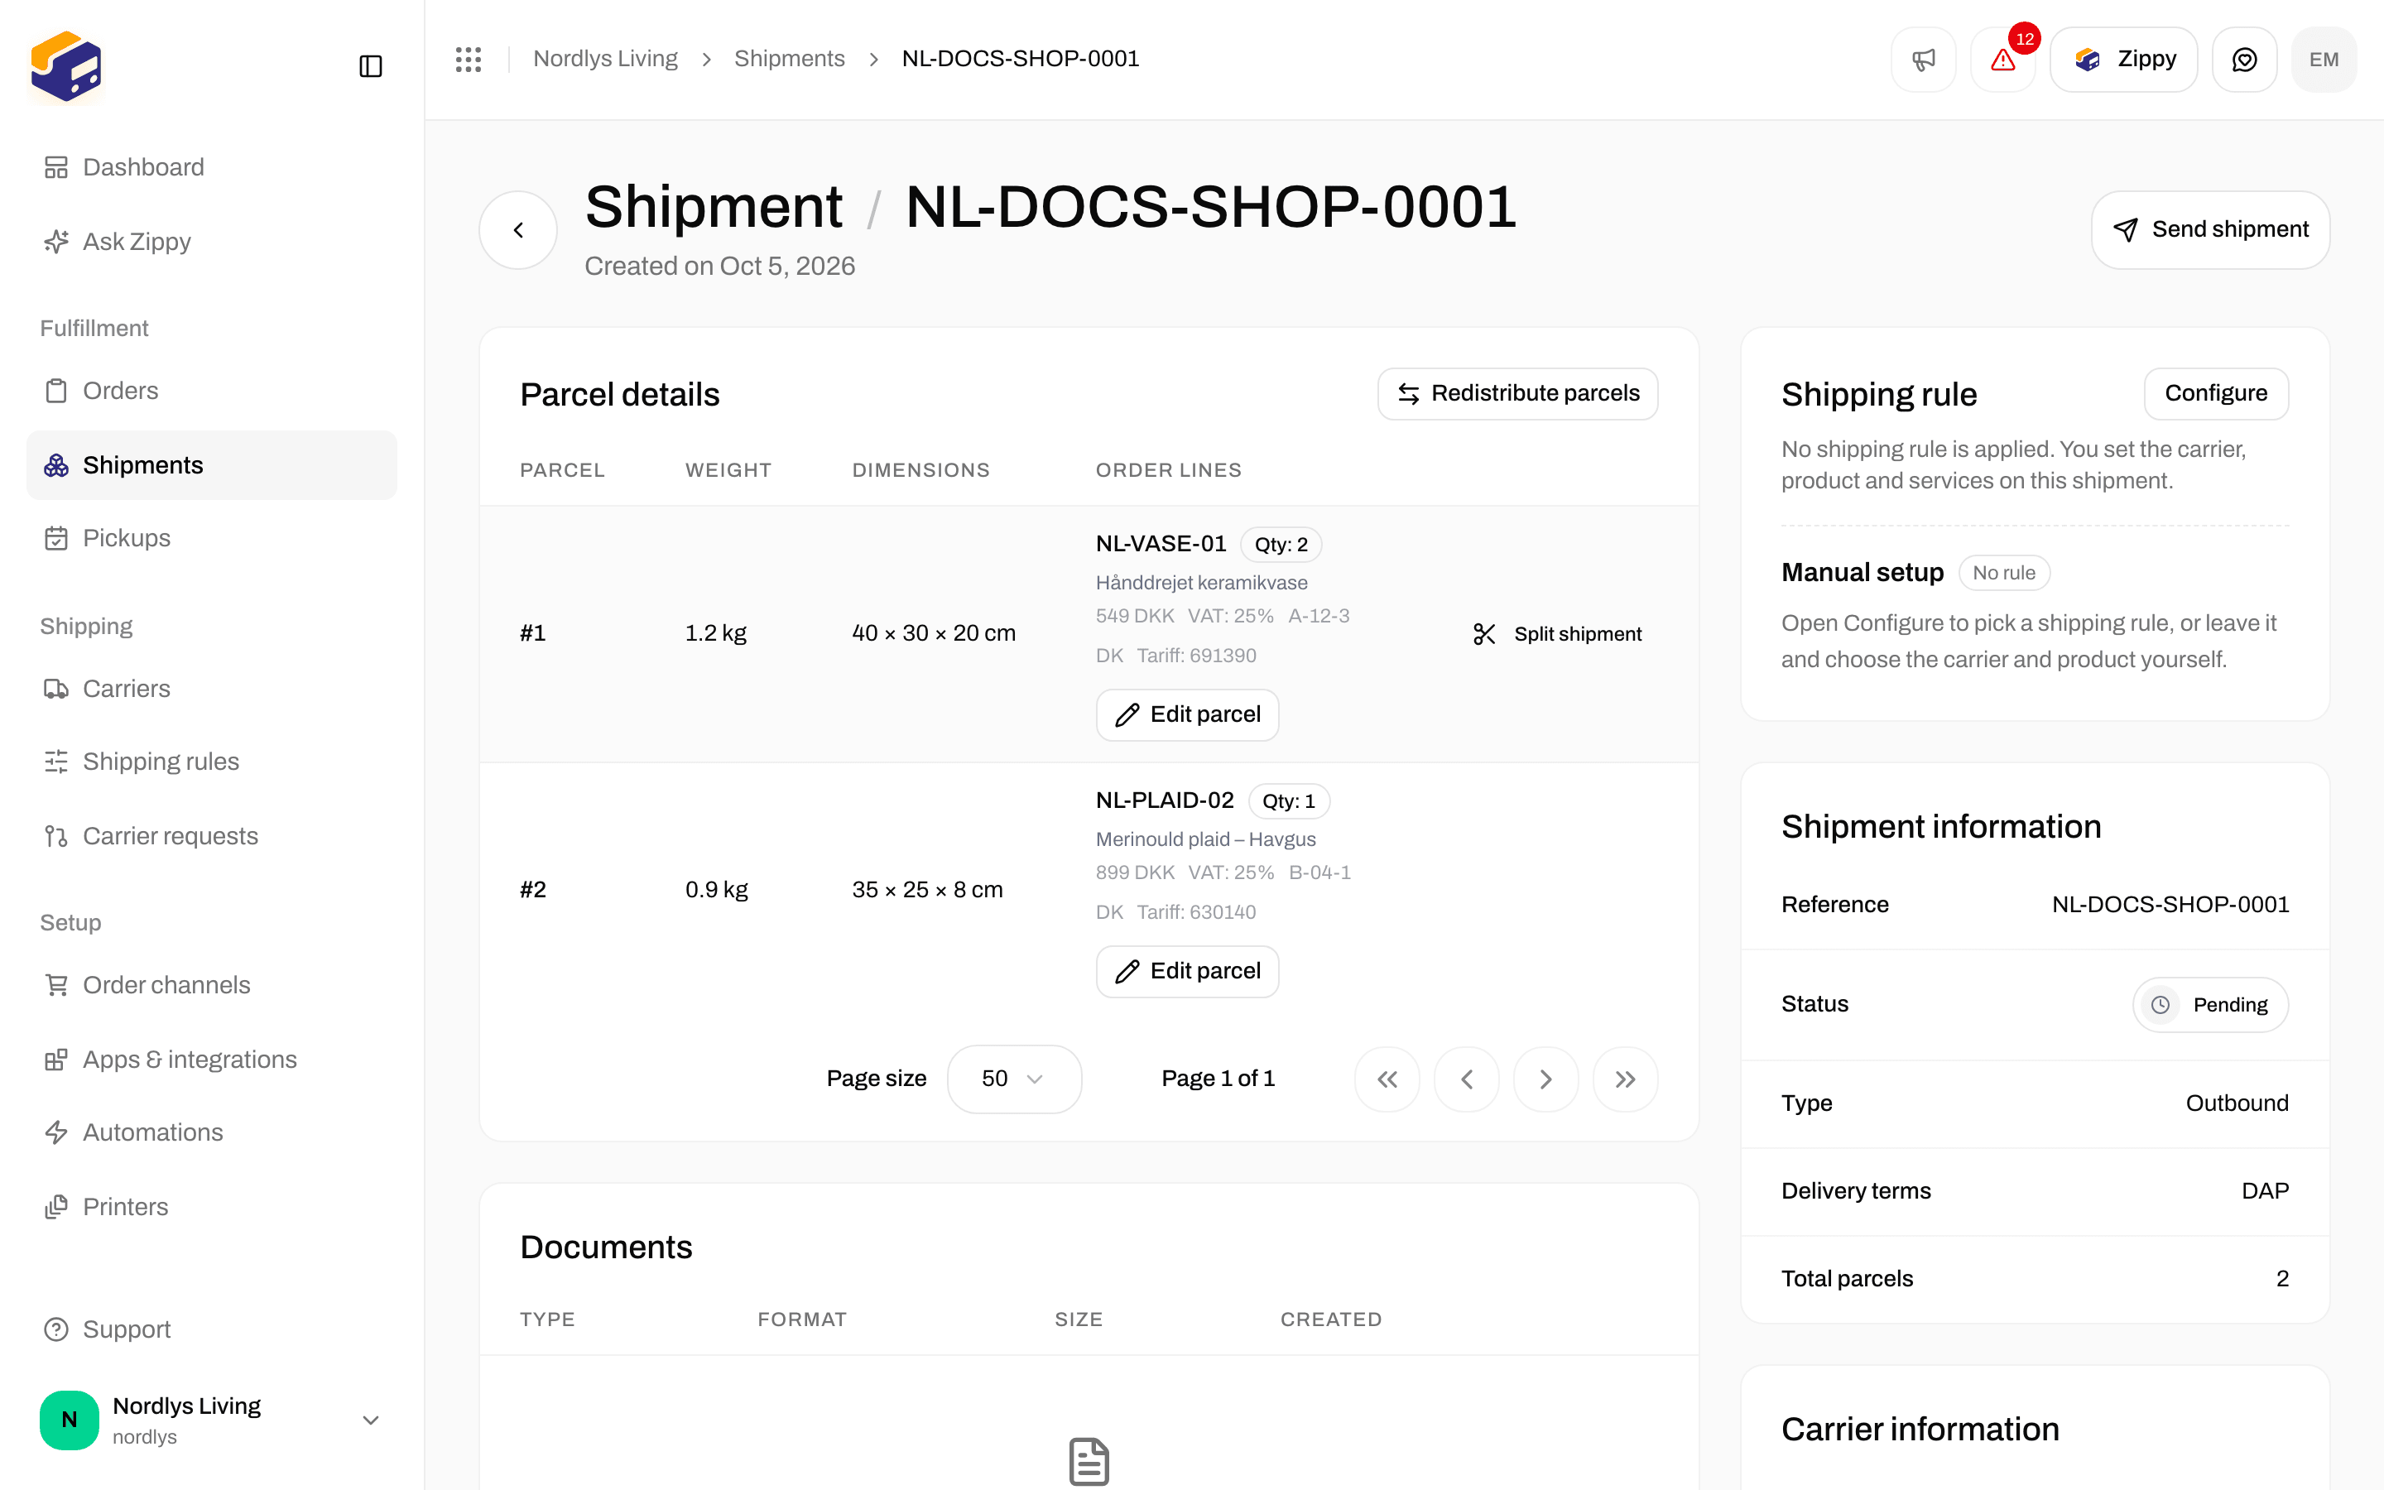Go to last page double-arrow
The image size is (2384, 1490).
click(1626, 1079)
